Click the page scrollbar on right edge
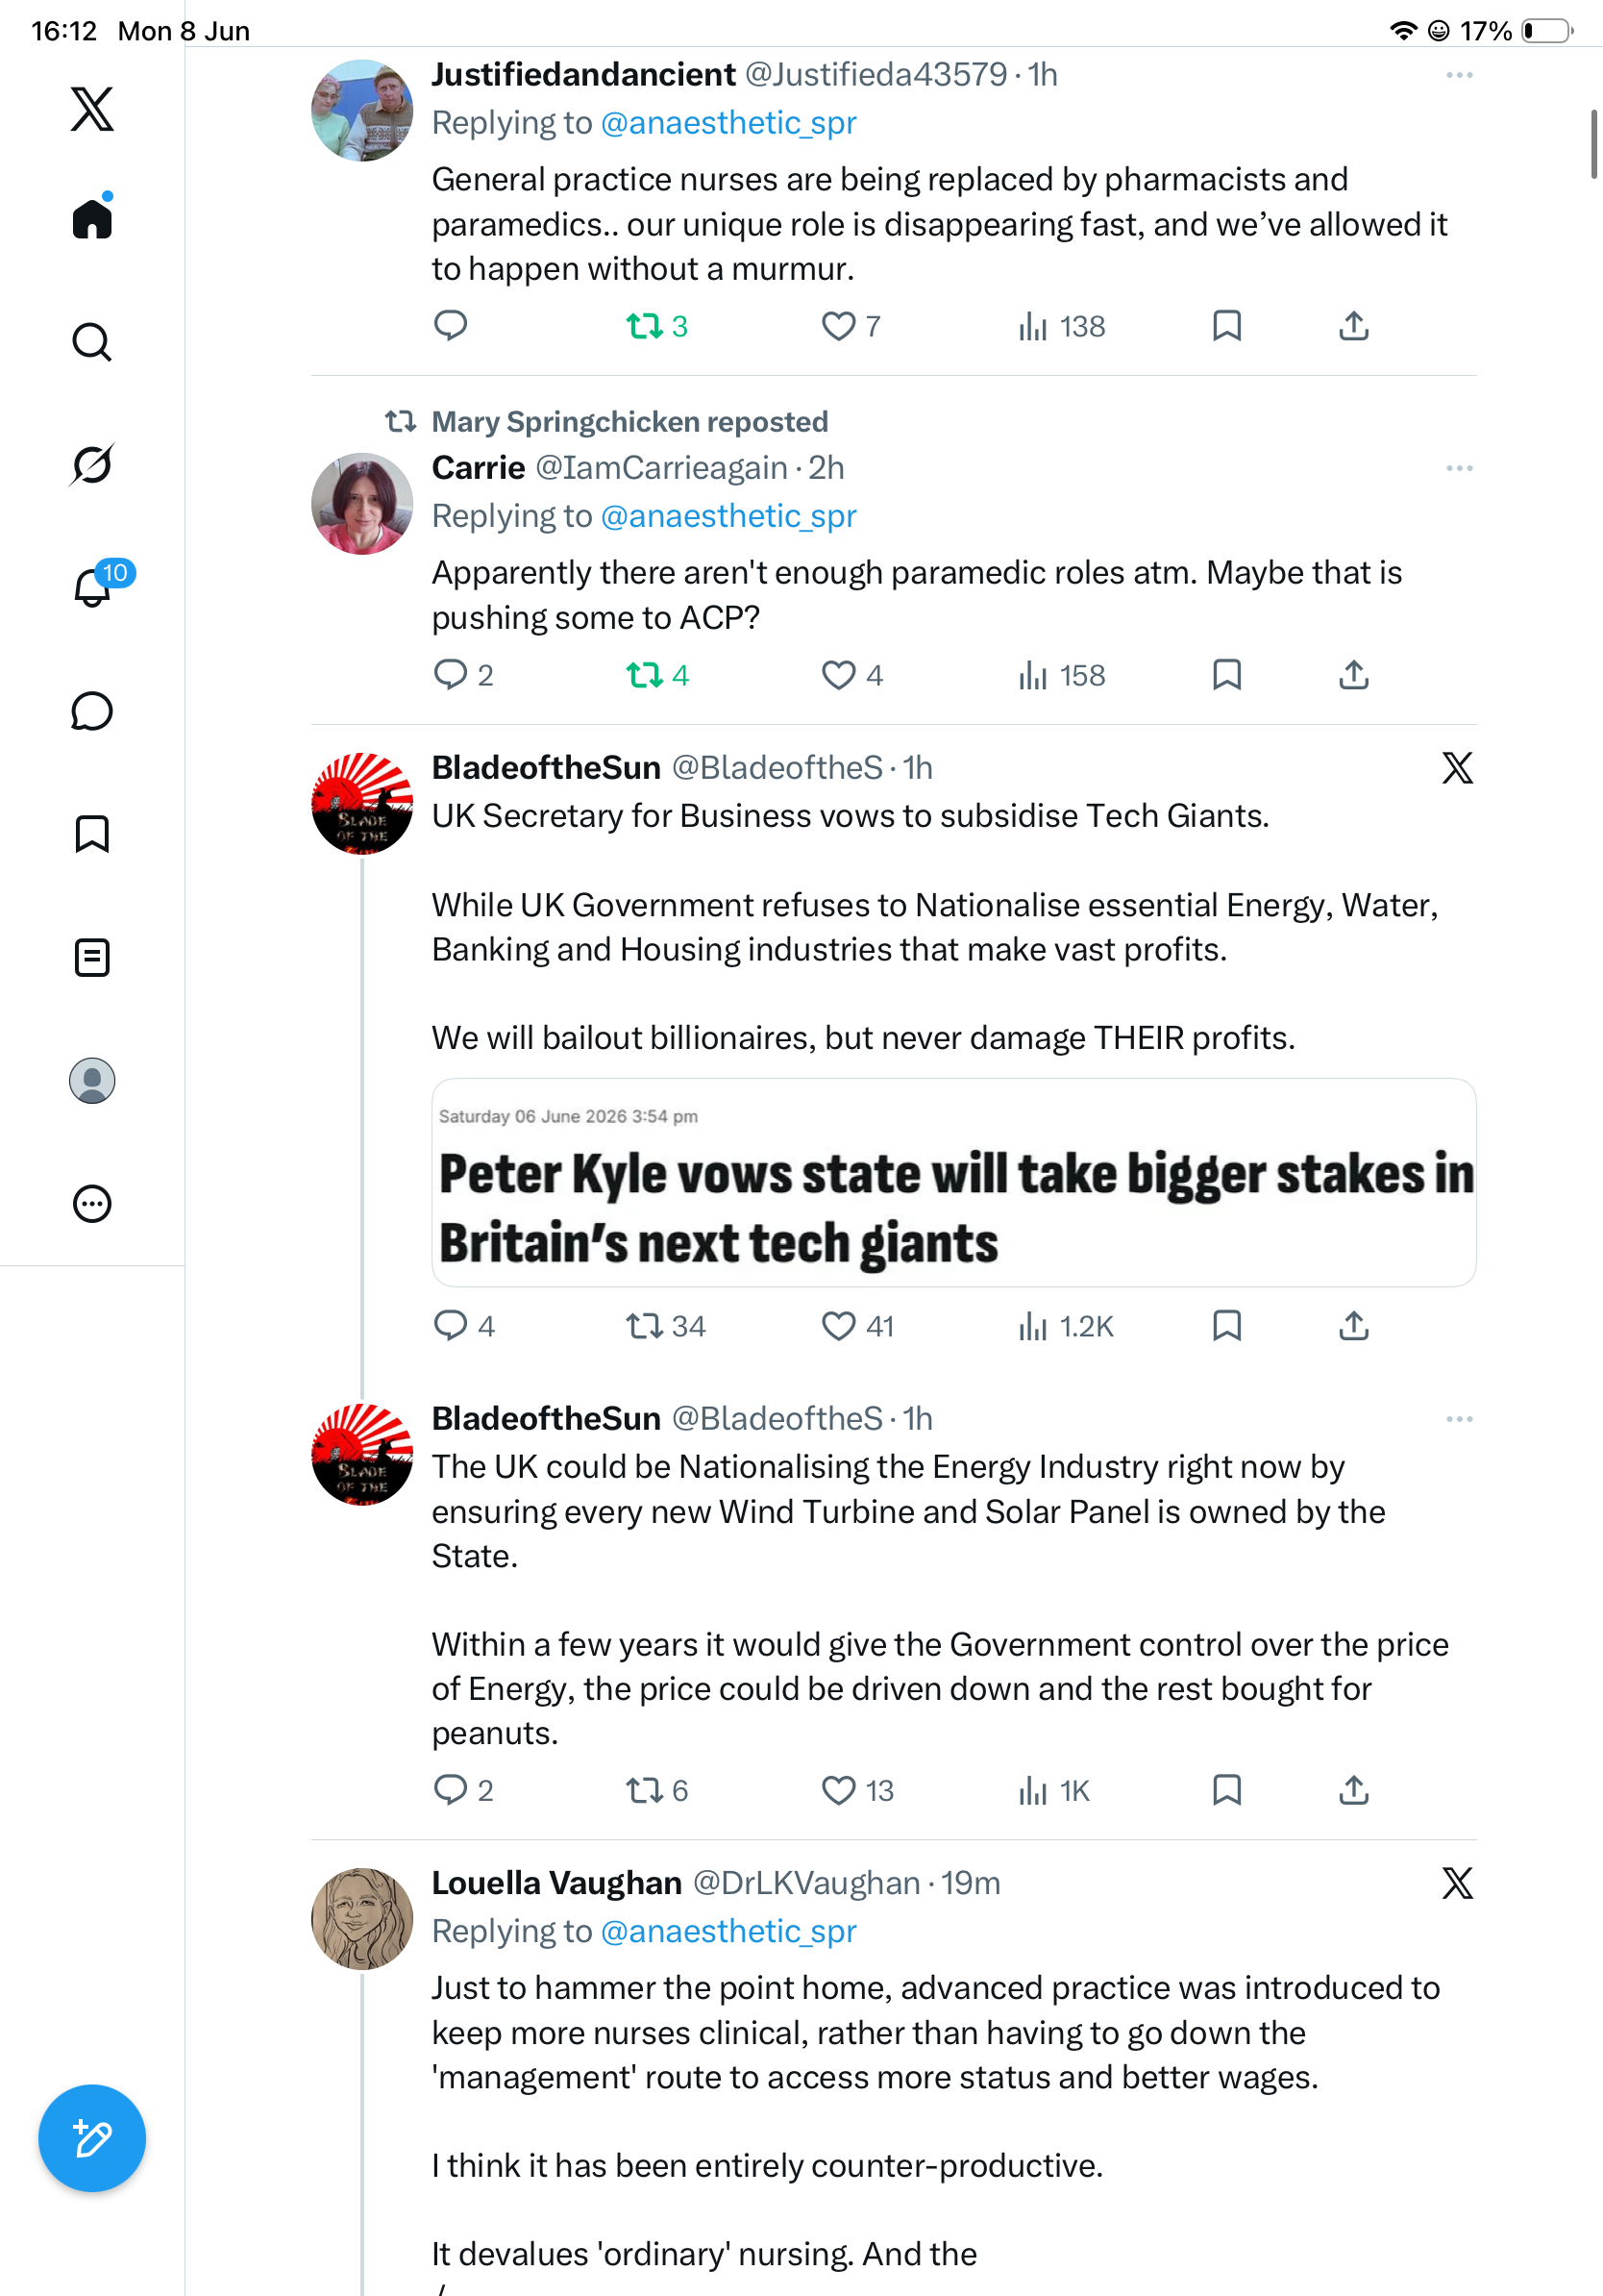Viewport: 1603px width, 2296px height. (x=1595, y=145)
